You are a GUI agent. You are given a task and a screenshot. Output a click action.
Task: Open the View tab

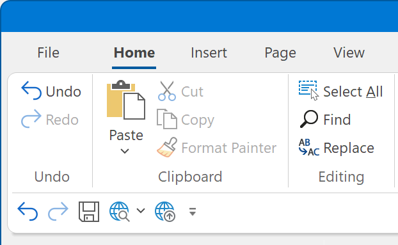(349, 52)
